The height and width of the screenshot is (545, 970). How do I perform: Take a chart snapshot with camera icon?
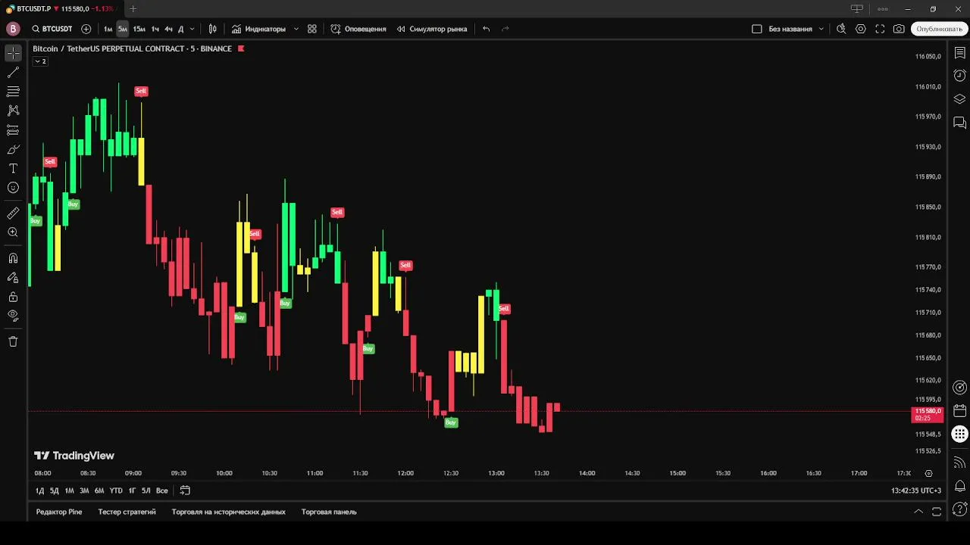[x=899, y=29]
